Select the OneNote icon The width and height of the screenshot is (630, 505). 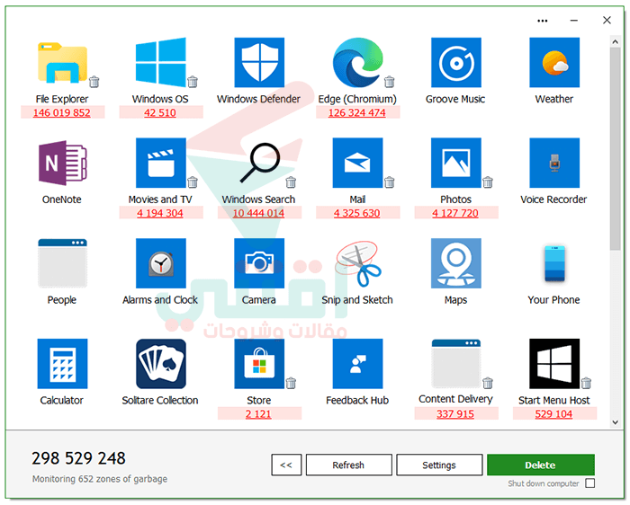click(62, 163)
